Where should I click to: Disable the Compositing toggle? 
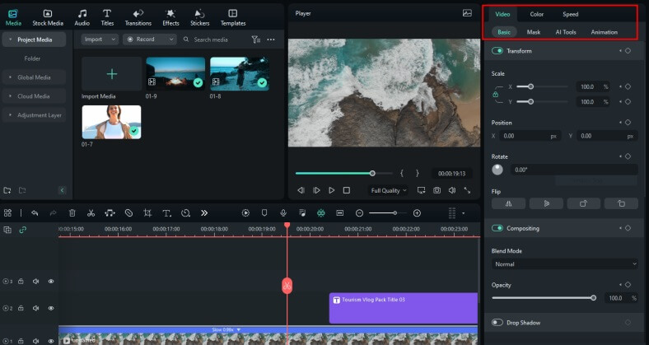497,228
